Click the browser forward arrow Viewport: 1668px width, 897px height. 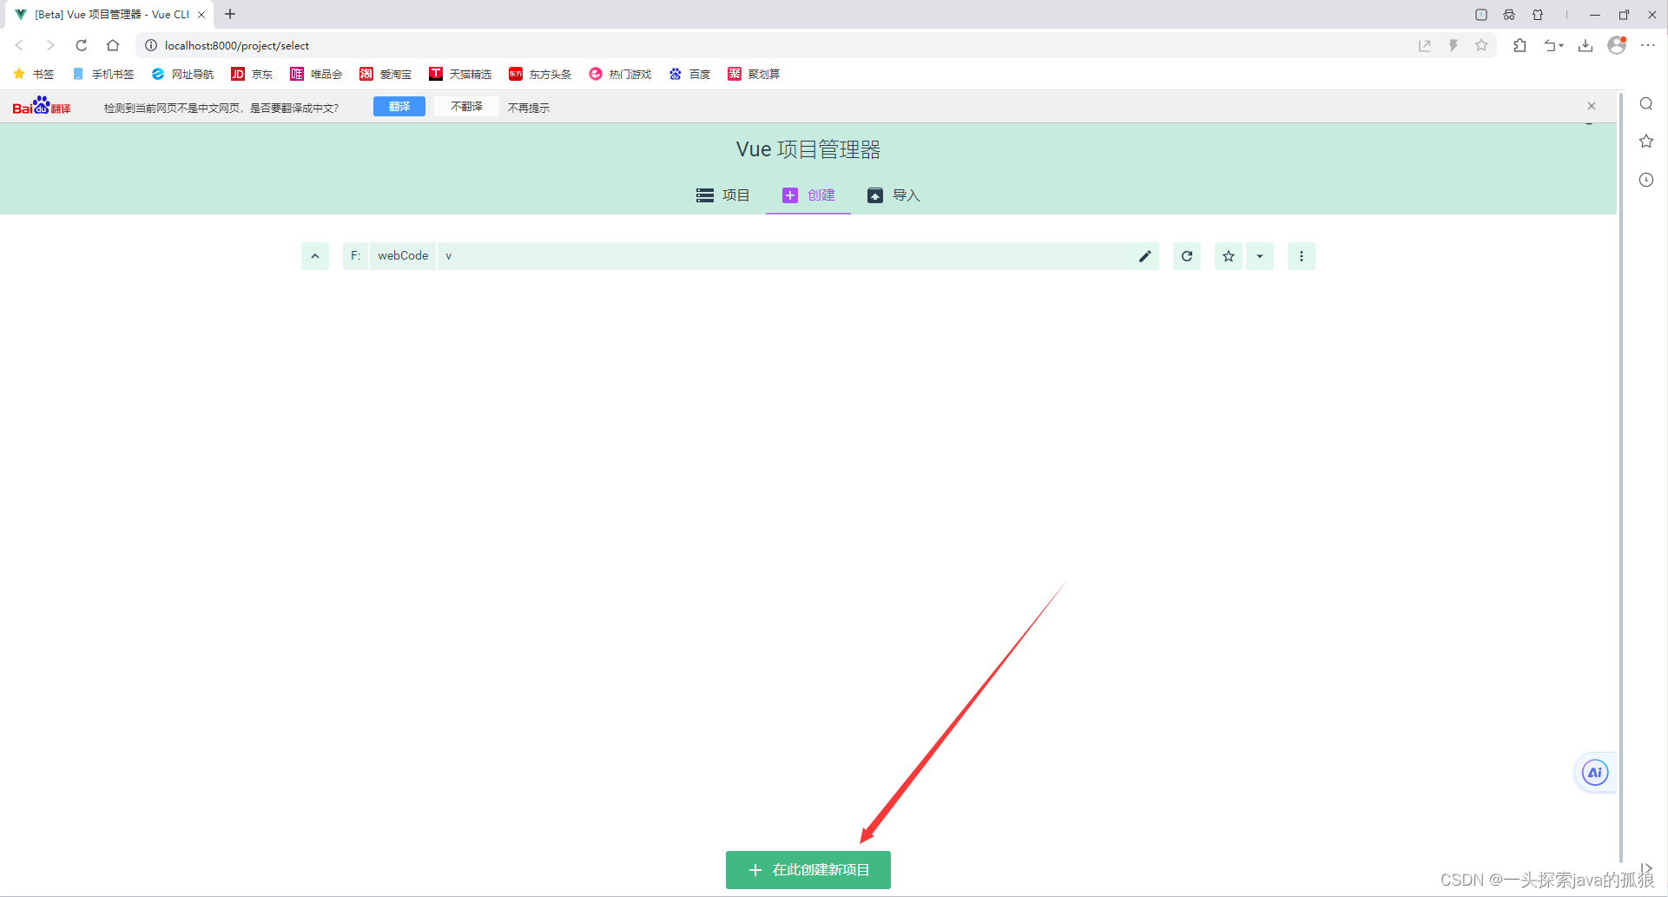[50, 45]
